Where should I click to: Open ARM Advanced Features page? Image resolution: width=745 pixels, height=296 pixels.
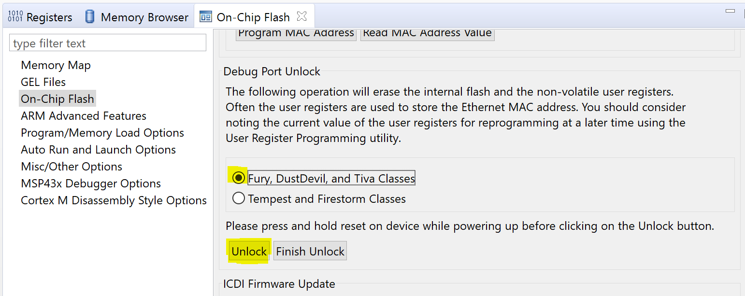(x=84, y=116)
